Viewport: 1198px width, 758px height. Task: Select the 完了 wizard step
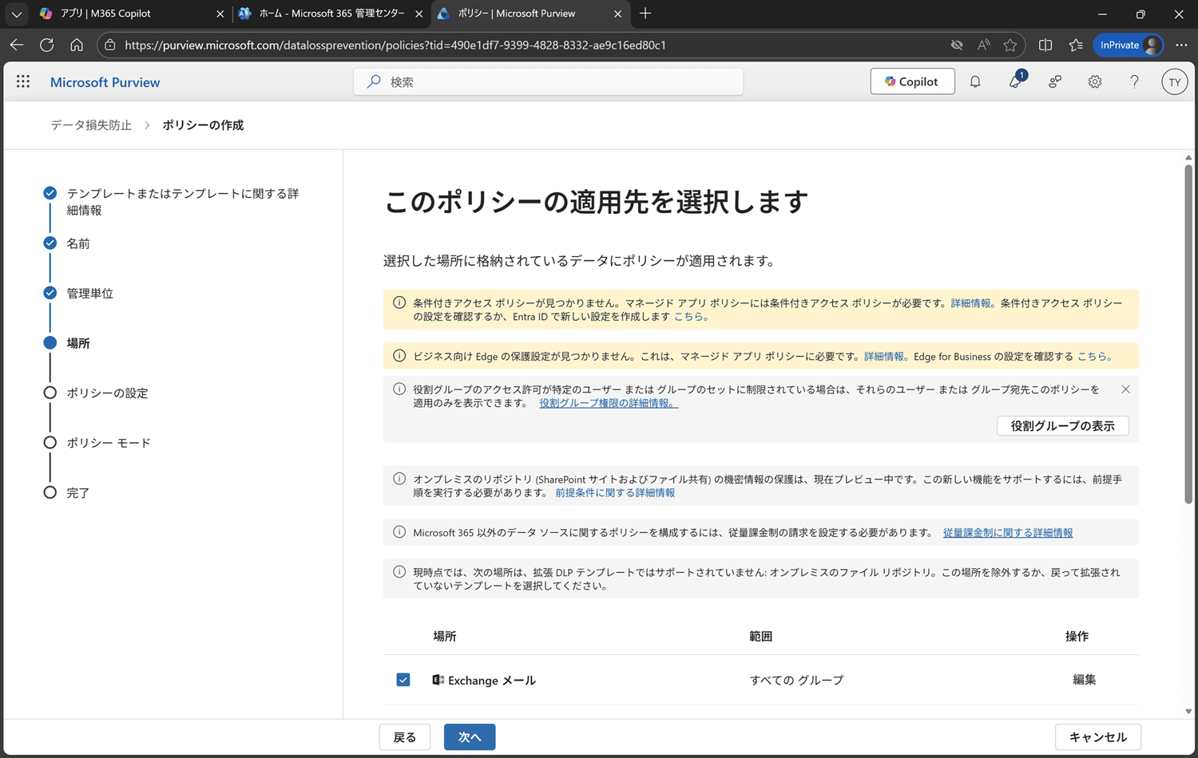click(x=78, y=493)
